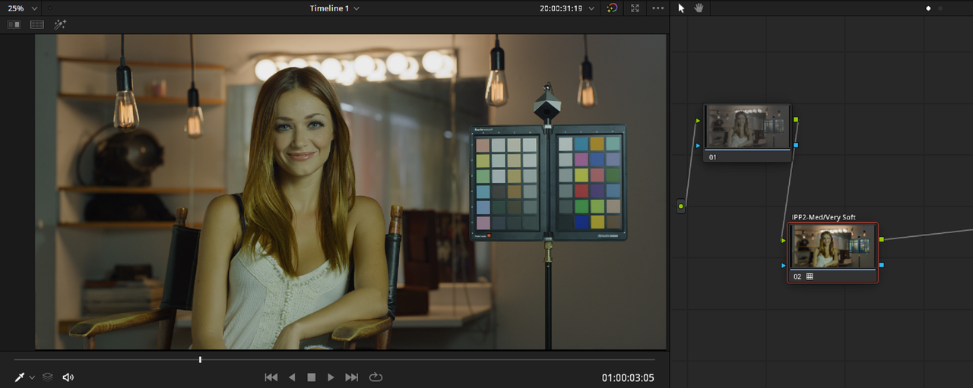Activate the highlight magic wand tool
The image size is (973, 388).
point(60,24)
